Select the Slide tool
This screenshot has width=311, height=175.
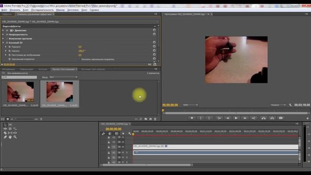point(15,133)
